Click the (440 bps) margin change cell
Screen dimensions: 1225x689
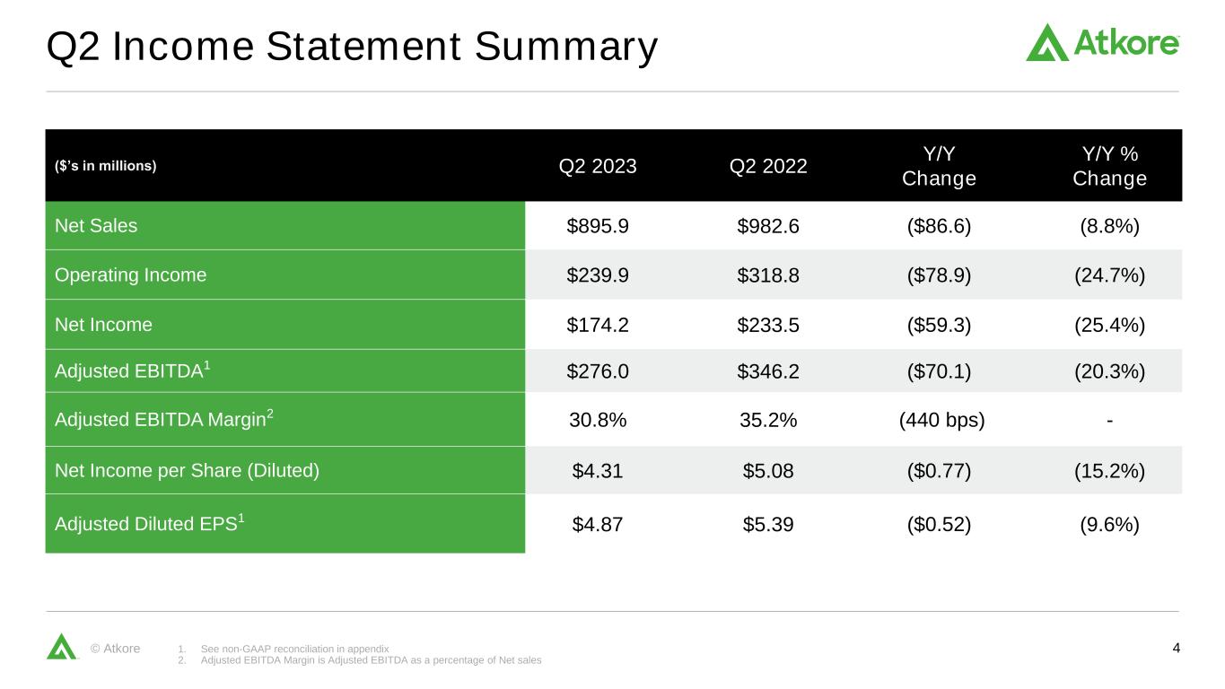pyautogui.click(x=941, y=420)
